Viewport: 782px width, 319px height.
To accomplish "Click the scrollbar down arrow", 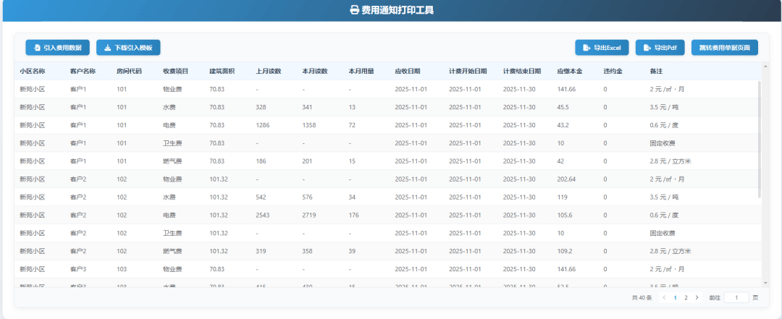I will 765,283.
